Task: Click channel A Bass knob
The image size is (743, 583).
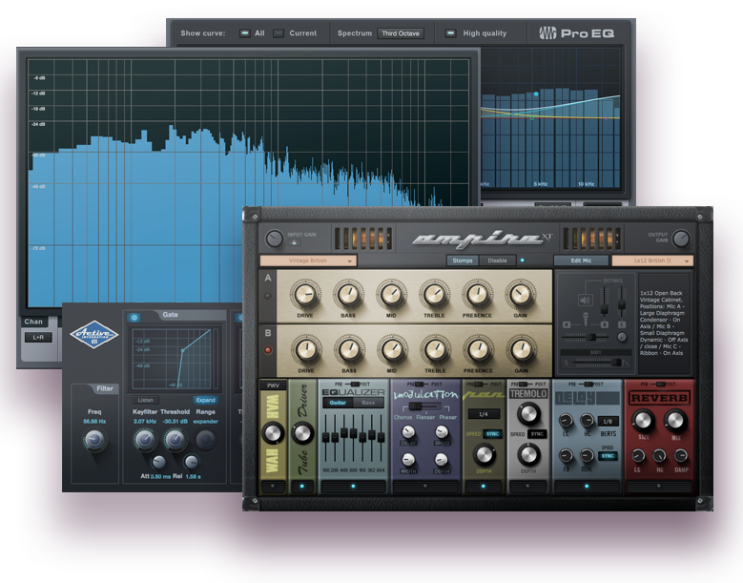Action: pos(348,294)
